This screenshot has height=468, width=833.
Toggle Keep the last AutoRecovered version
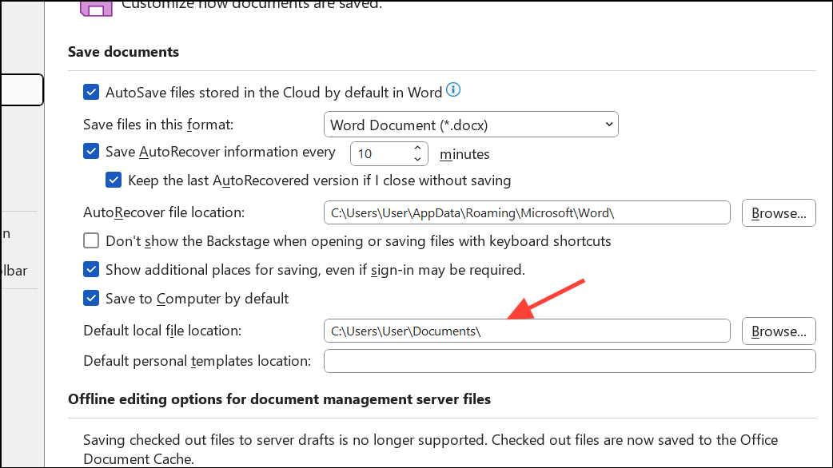[x=114, y=180]
